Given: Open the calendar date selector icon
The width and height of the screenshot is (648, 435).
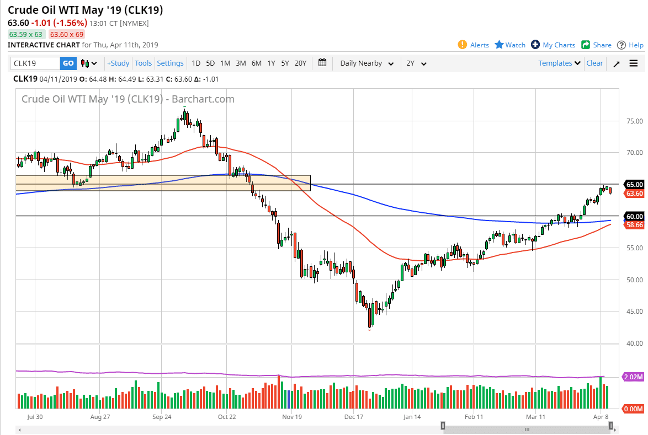Looking at the screenshot, I should click(x=322, y=63).
